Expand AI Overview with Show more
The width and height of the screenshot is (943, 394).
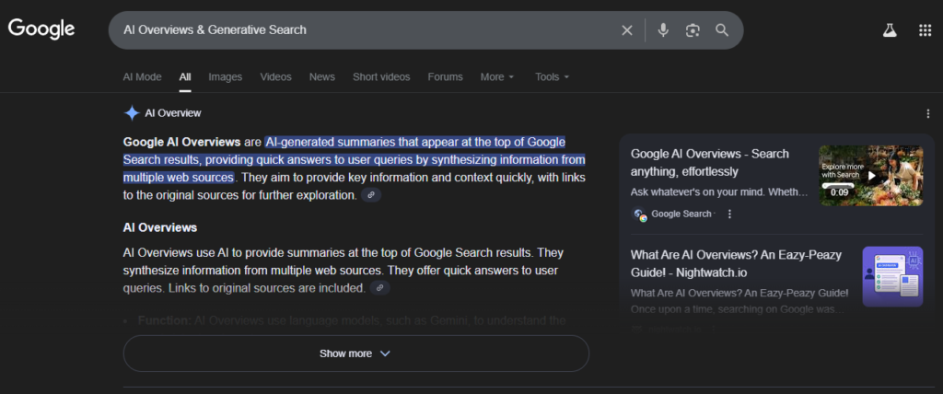point(355,353)
